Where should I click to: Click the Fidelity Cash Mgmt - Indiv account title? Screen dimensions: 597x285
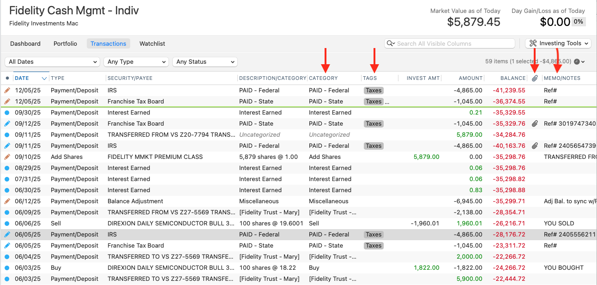pyautogui.click(x=74, y=10)
